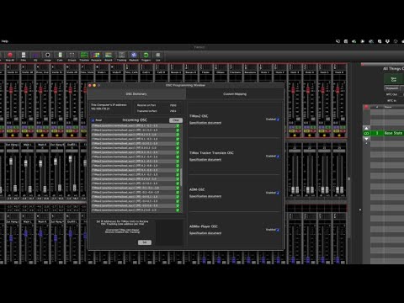Click the red icon atop the cue list
This screenshot has height=303, width=404.
pos(366,107)
